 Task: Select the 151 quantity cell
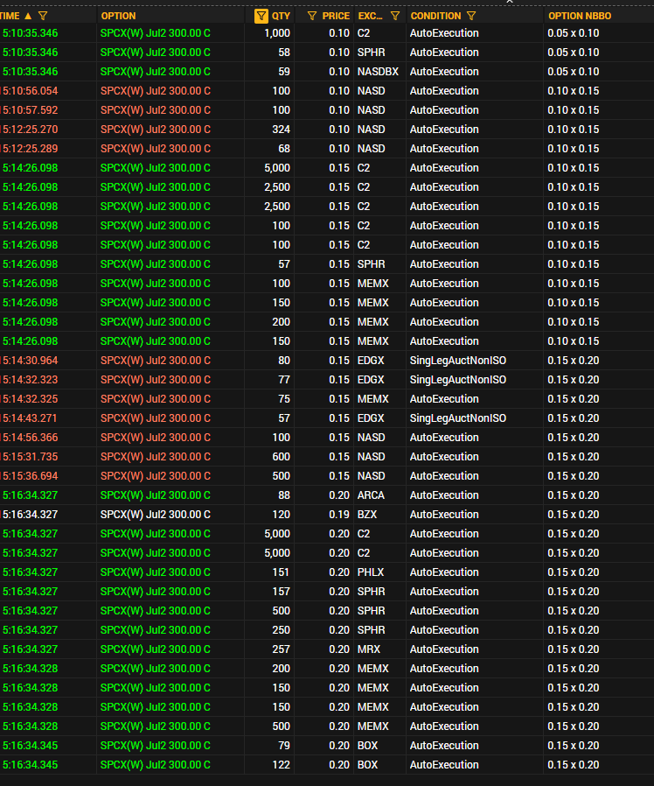(281, 572)
